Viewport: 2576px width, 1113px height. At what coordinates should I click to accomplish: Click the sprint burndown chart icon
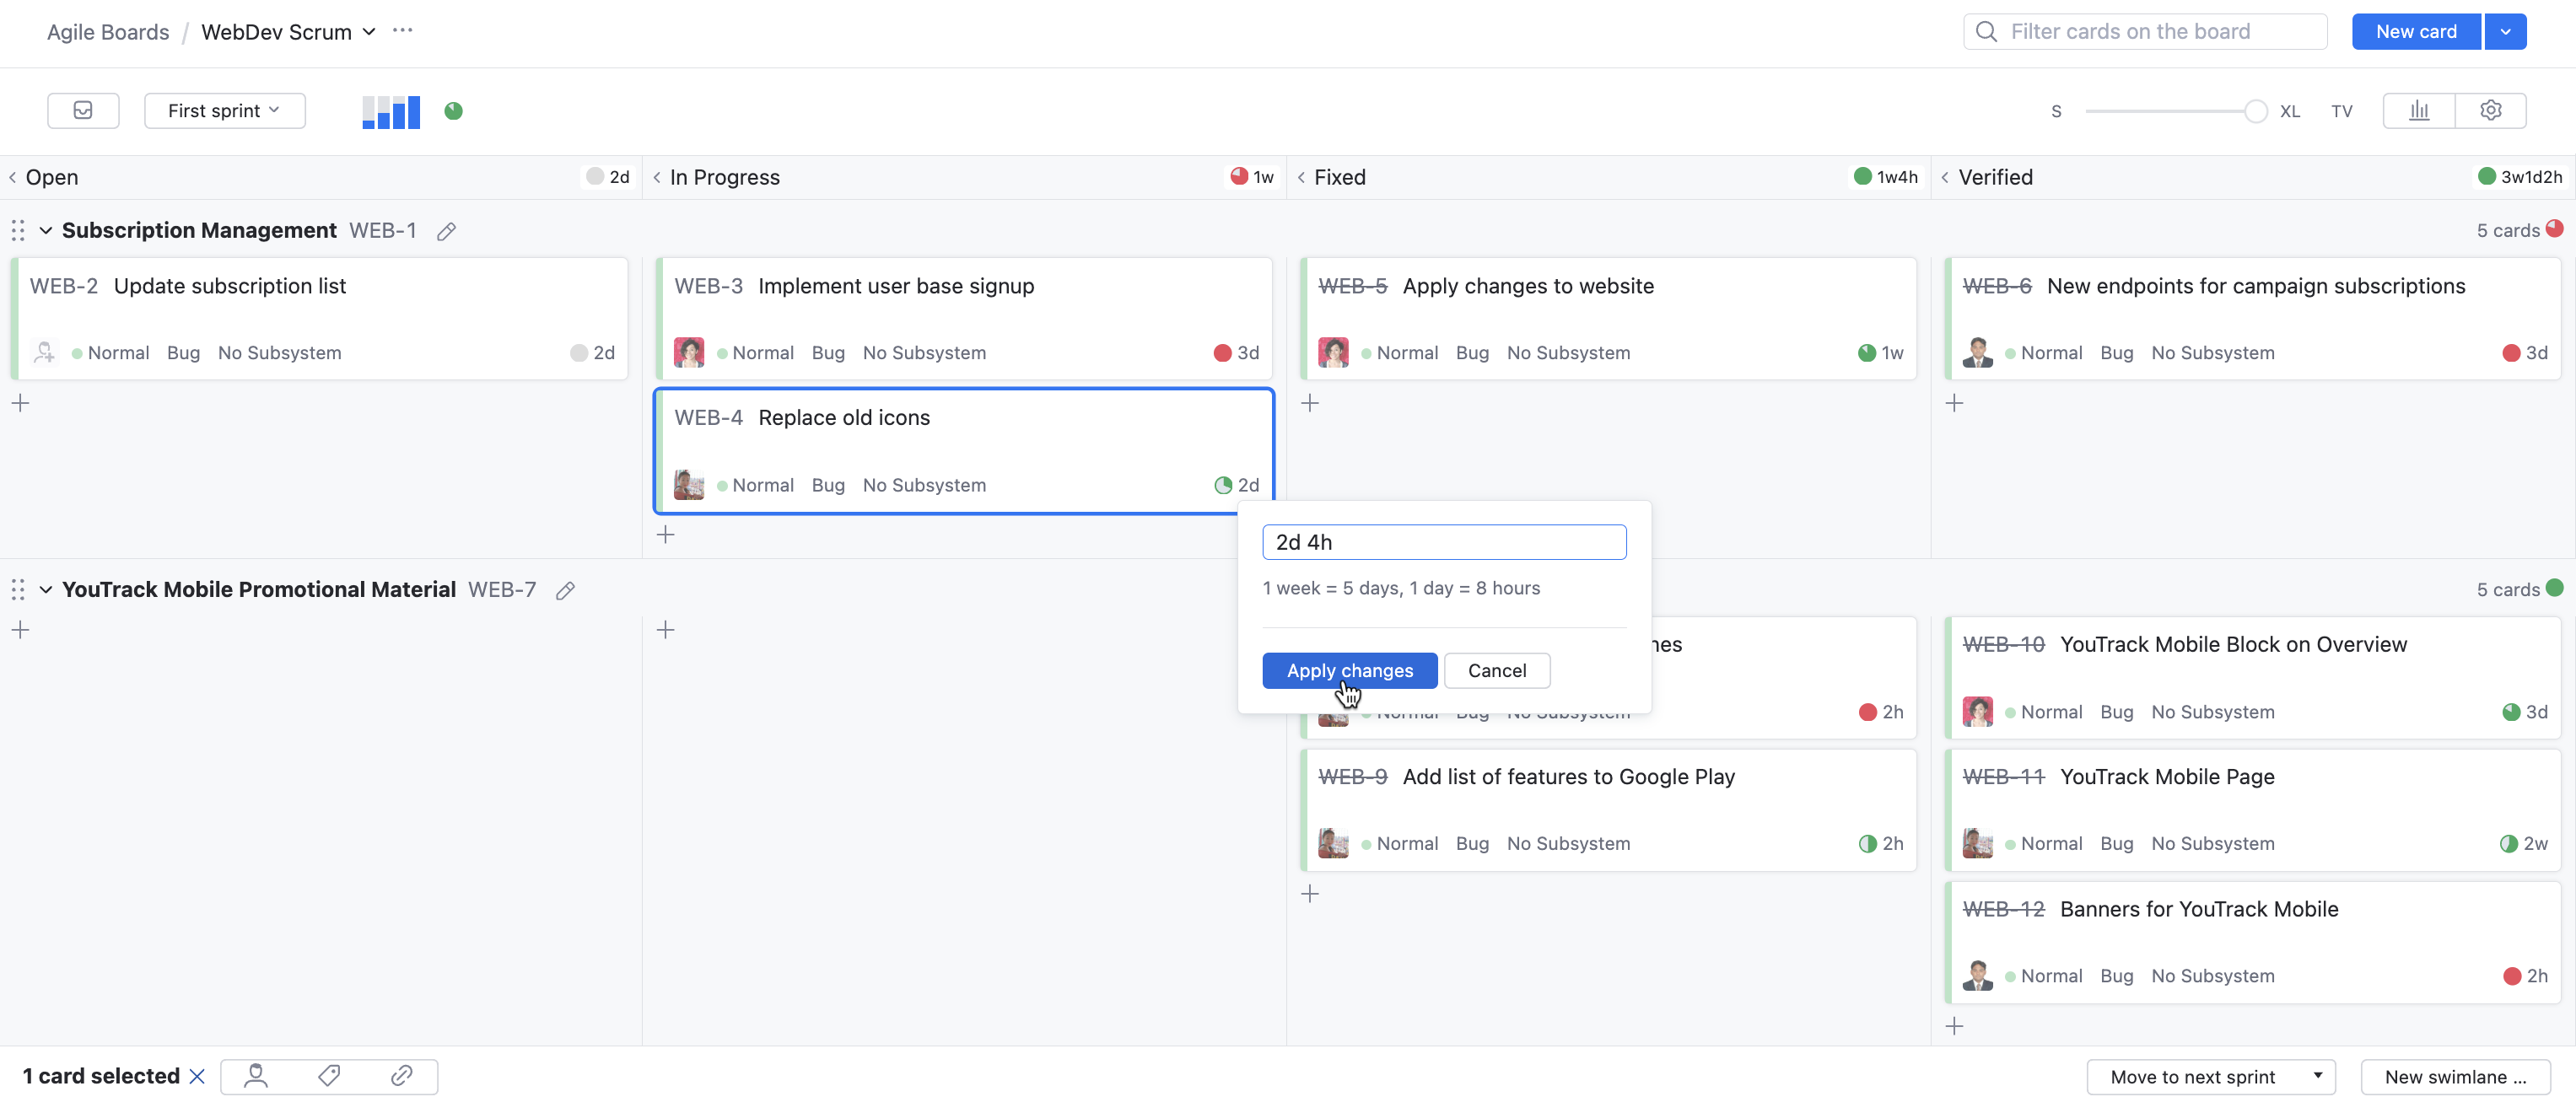[x=391, y=111]
